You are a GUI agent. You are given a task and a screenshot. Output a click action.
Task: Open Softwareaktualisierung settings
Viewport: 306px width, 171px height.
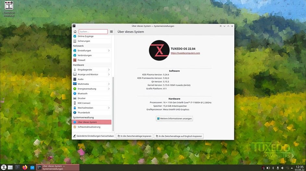pos(92,127)
